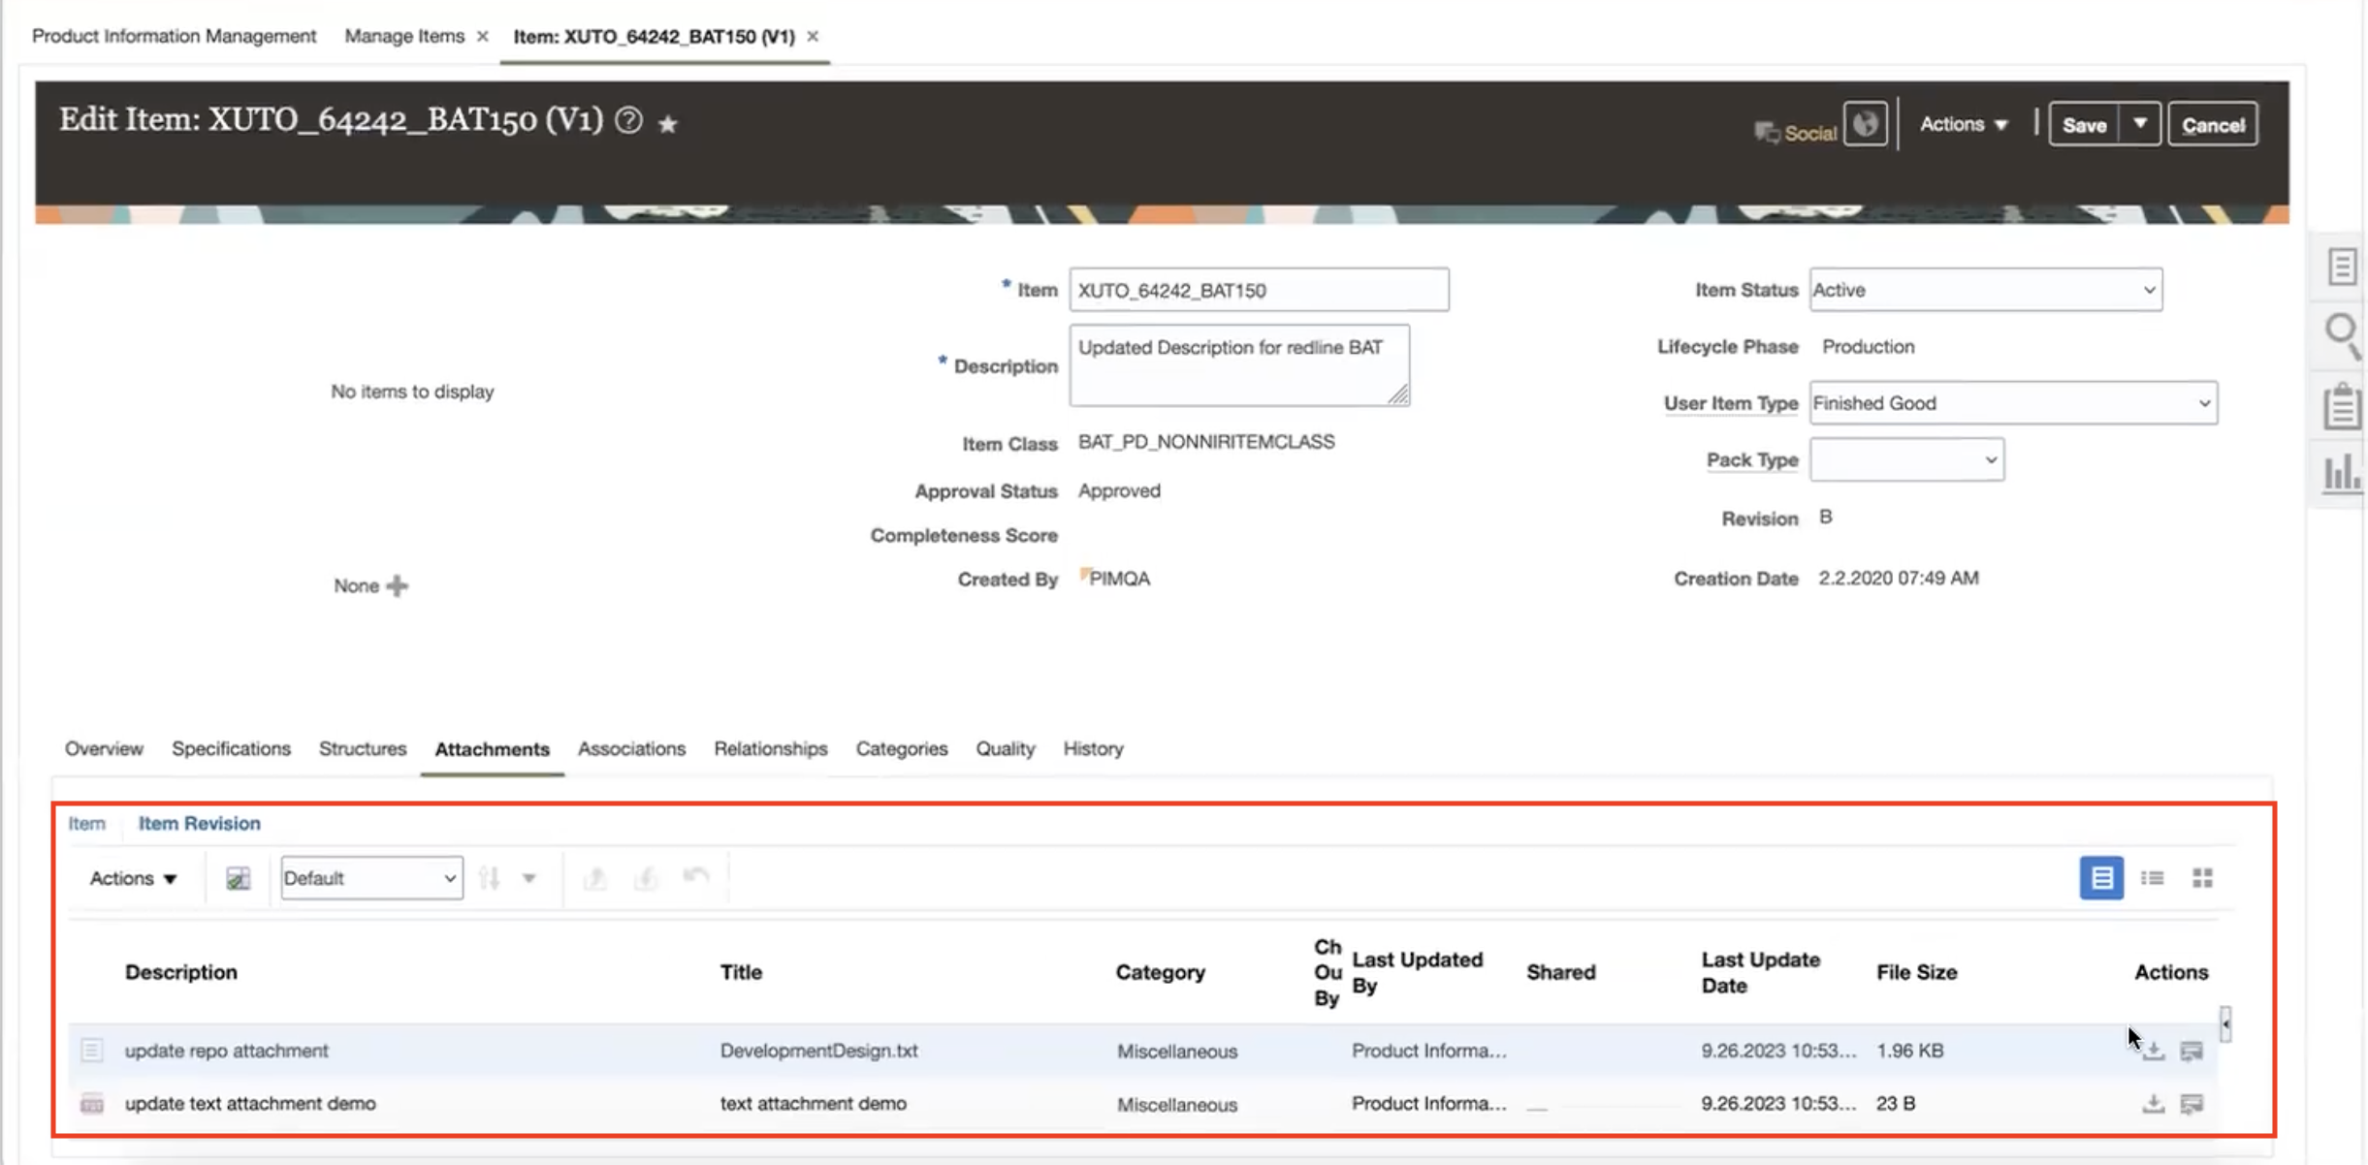Open the Social conversation link
2368x1165 pixels.
1796,132
